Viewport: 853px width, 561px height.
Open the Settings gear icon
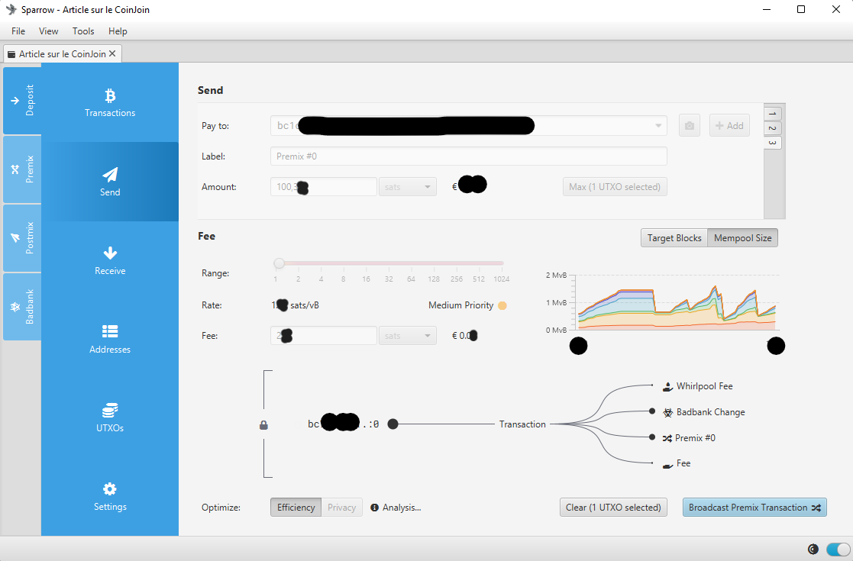tap(110, 488)
